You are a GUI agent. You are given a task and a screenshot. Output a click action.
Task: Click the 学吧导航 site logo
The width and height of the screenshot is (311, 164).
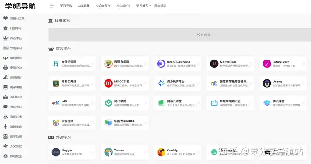click(20, 6)
